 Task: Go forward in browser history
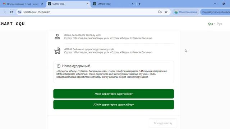[x=5, y=12]
